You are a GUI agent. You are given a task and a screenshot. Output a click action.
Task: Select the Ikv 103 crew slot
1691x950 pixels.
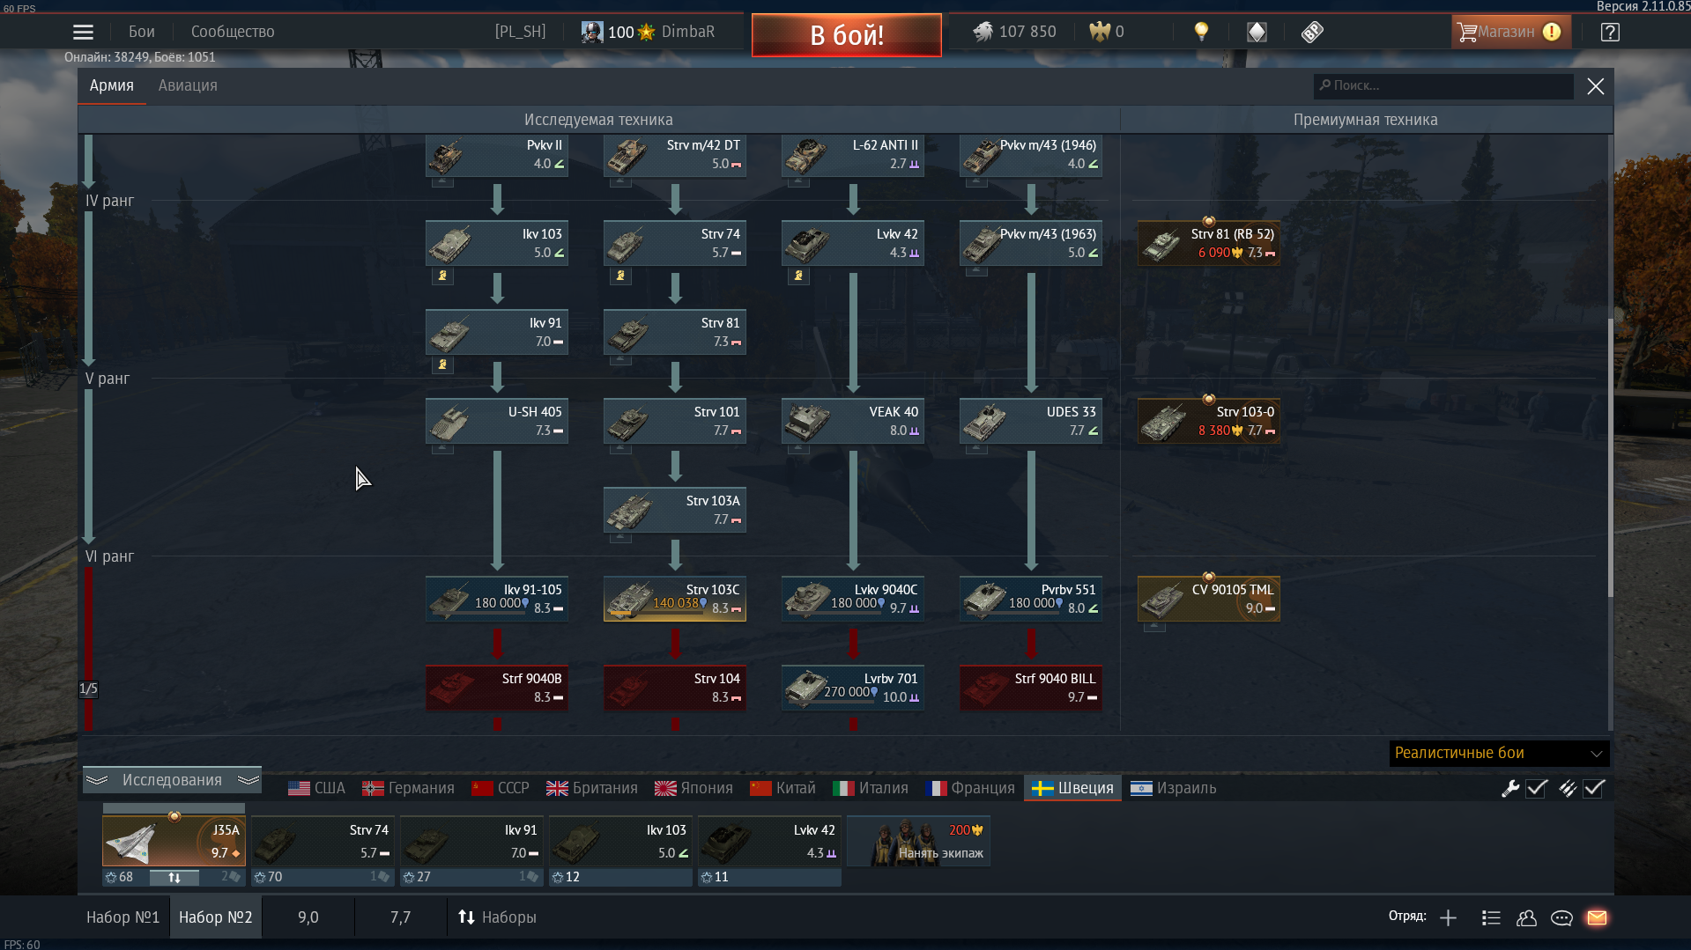tap(620, 841)
